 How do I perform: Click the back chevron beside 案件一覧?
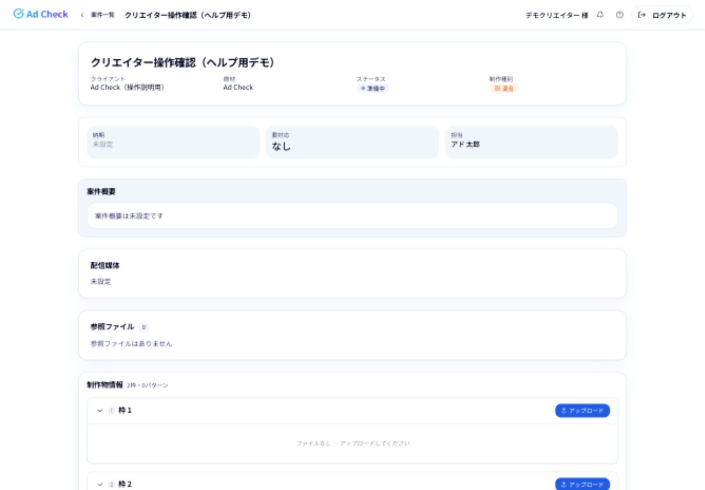(x=82, y=15)
